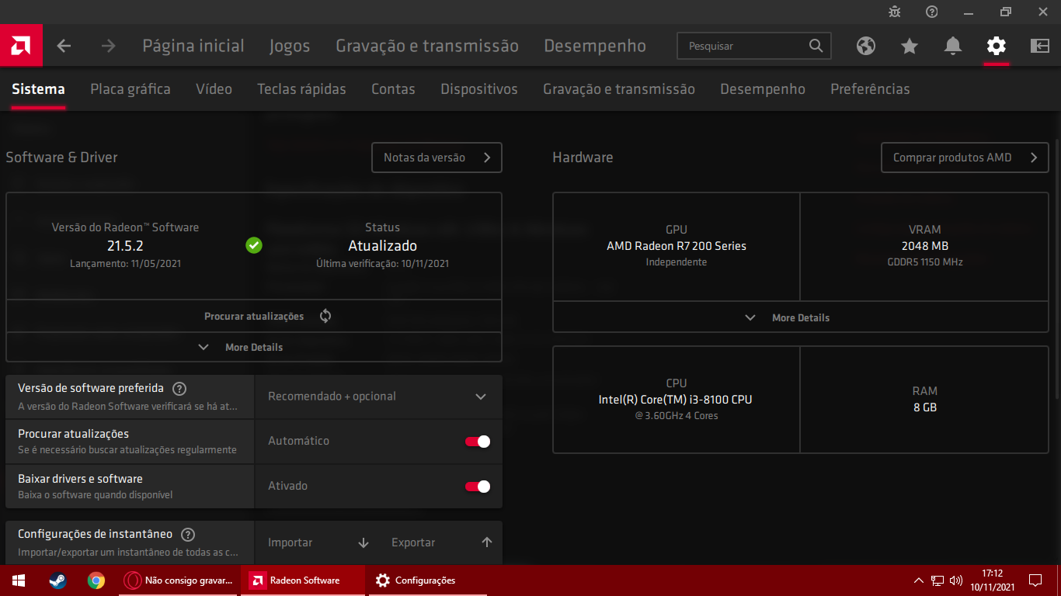Viewport: 1061px width, 596px height.
Task: Open Recomendado + opcional dropdown
Action: [378, 397]
